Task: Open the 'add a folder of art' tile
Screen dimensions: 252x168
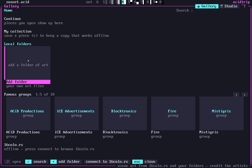Action: pyautogui.click(x=28, y=63)
